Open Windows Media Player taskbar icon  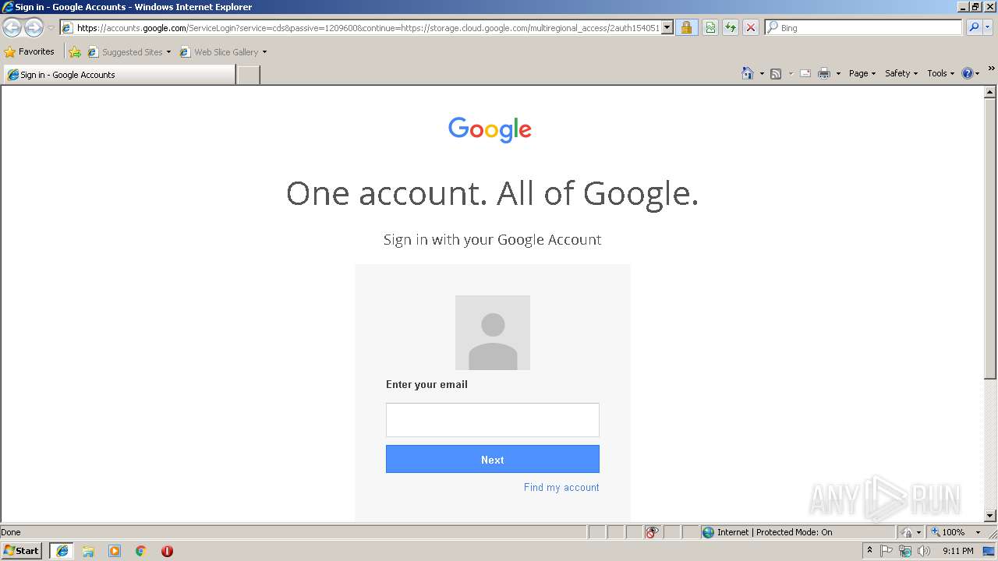tap(115, 551)
